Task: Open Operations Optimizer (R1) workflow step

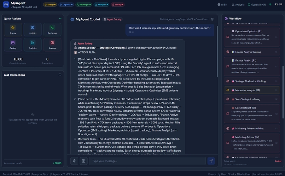Action: tap(252, 37)
